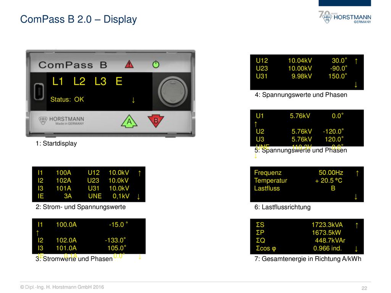This screenshot has height=293, width=391.
Task: Click the I1 value '100A'
Action: click(64, 173)
